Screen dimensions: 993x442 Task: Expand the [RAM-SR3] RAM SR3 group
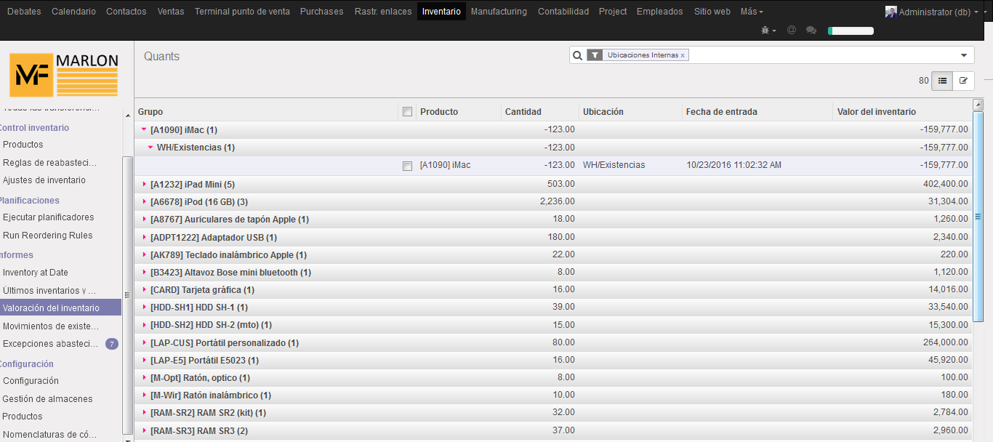[x=144, y=431]
